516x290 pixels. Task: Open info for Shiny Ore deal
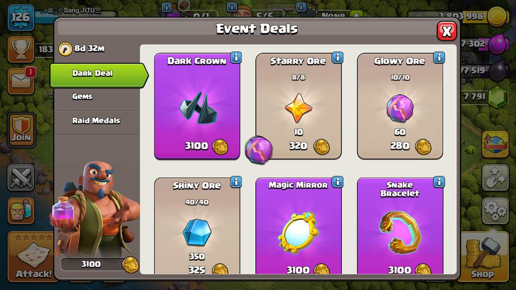tap(236, 182)
